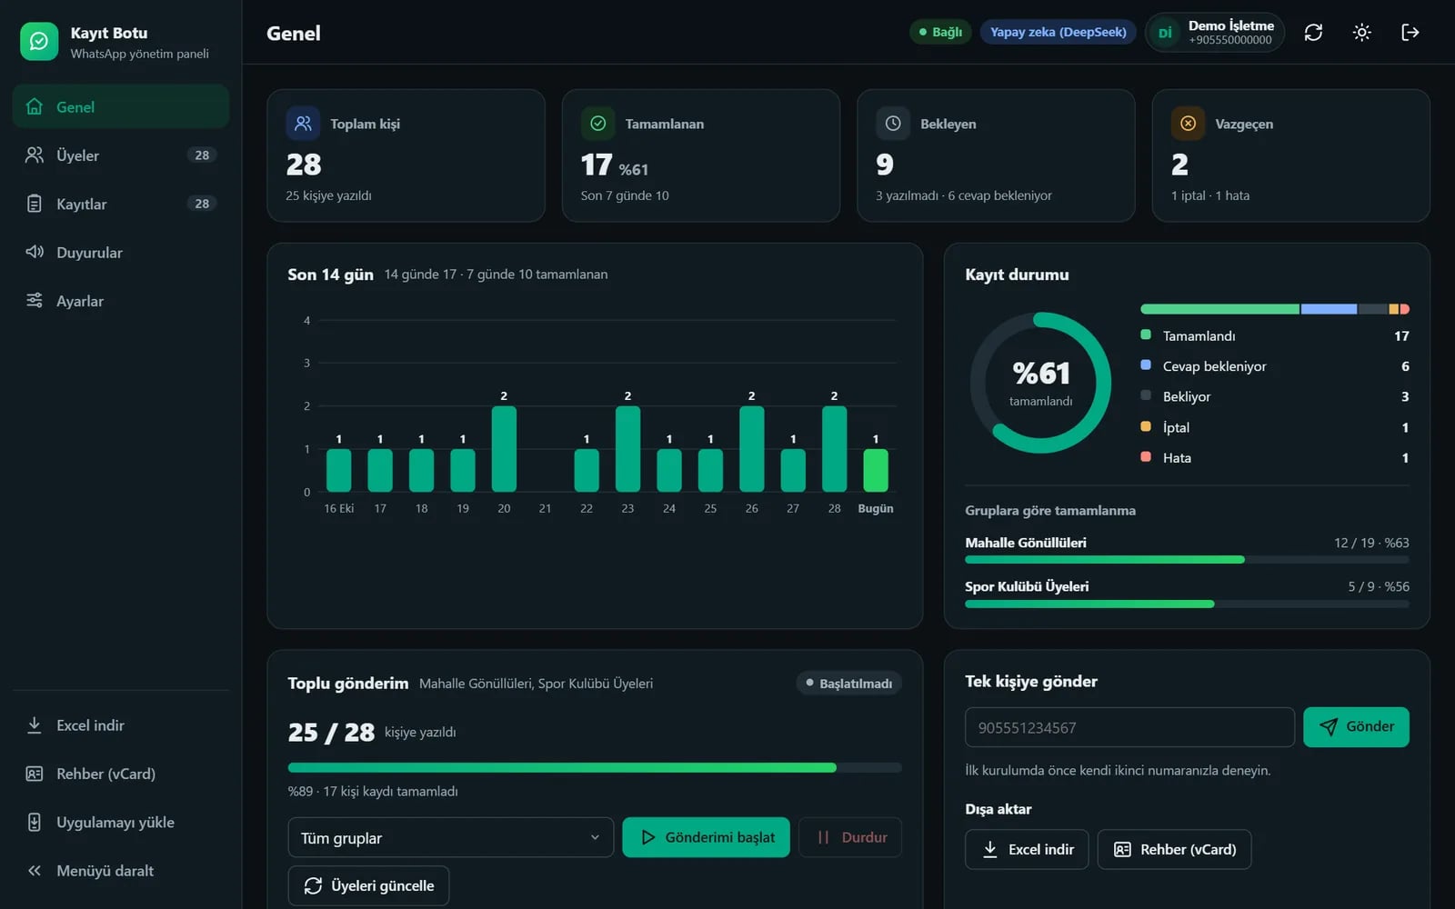Click the Tamamlanan checkmark icon
This screenshot has height=909, width=1455.
[597, 124]
